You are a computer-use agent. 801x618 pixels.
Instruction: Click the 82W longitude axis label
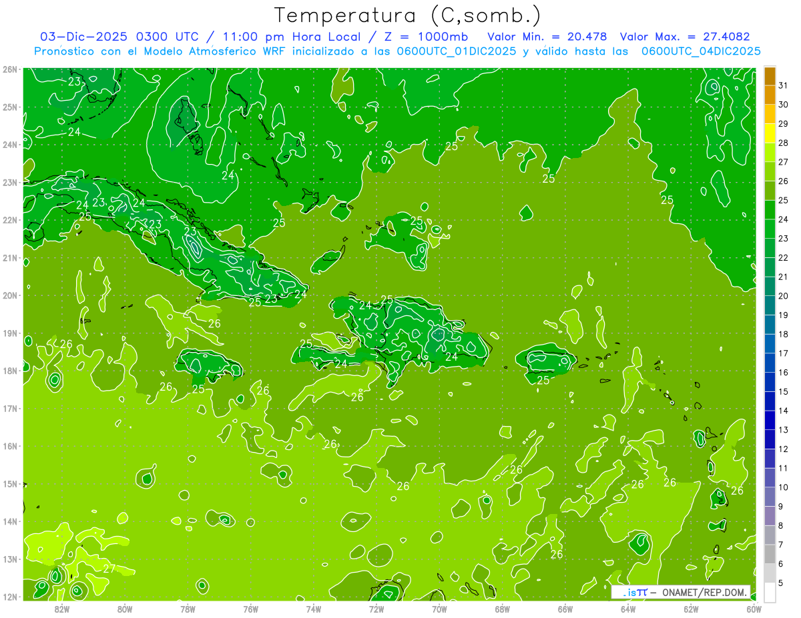tap(61, 609)
